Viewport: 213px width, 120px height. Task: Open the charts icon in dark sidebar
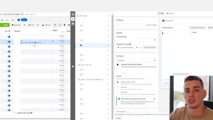click(73, 14)
